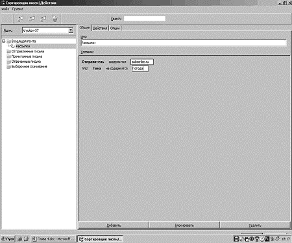Click the Search input field
292x243 pixels.
145,19
